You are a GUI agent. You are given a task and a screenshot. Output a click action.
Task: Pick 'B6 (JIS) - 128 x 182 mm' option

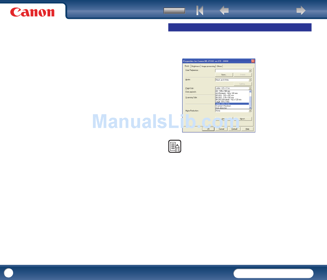click(232, 97)
